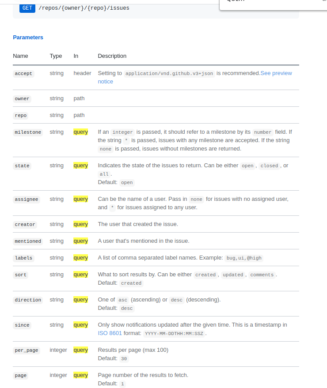Click the Name column header
The width and height of the screenshot is (327, 388).
(20, 56)
